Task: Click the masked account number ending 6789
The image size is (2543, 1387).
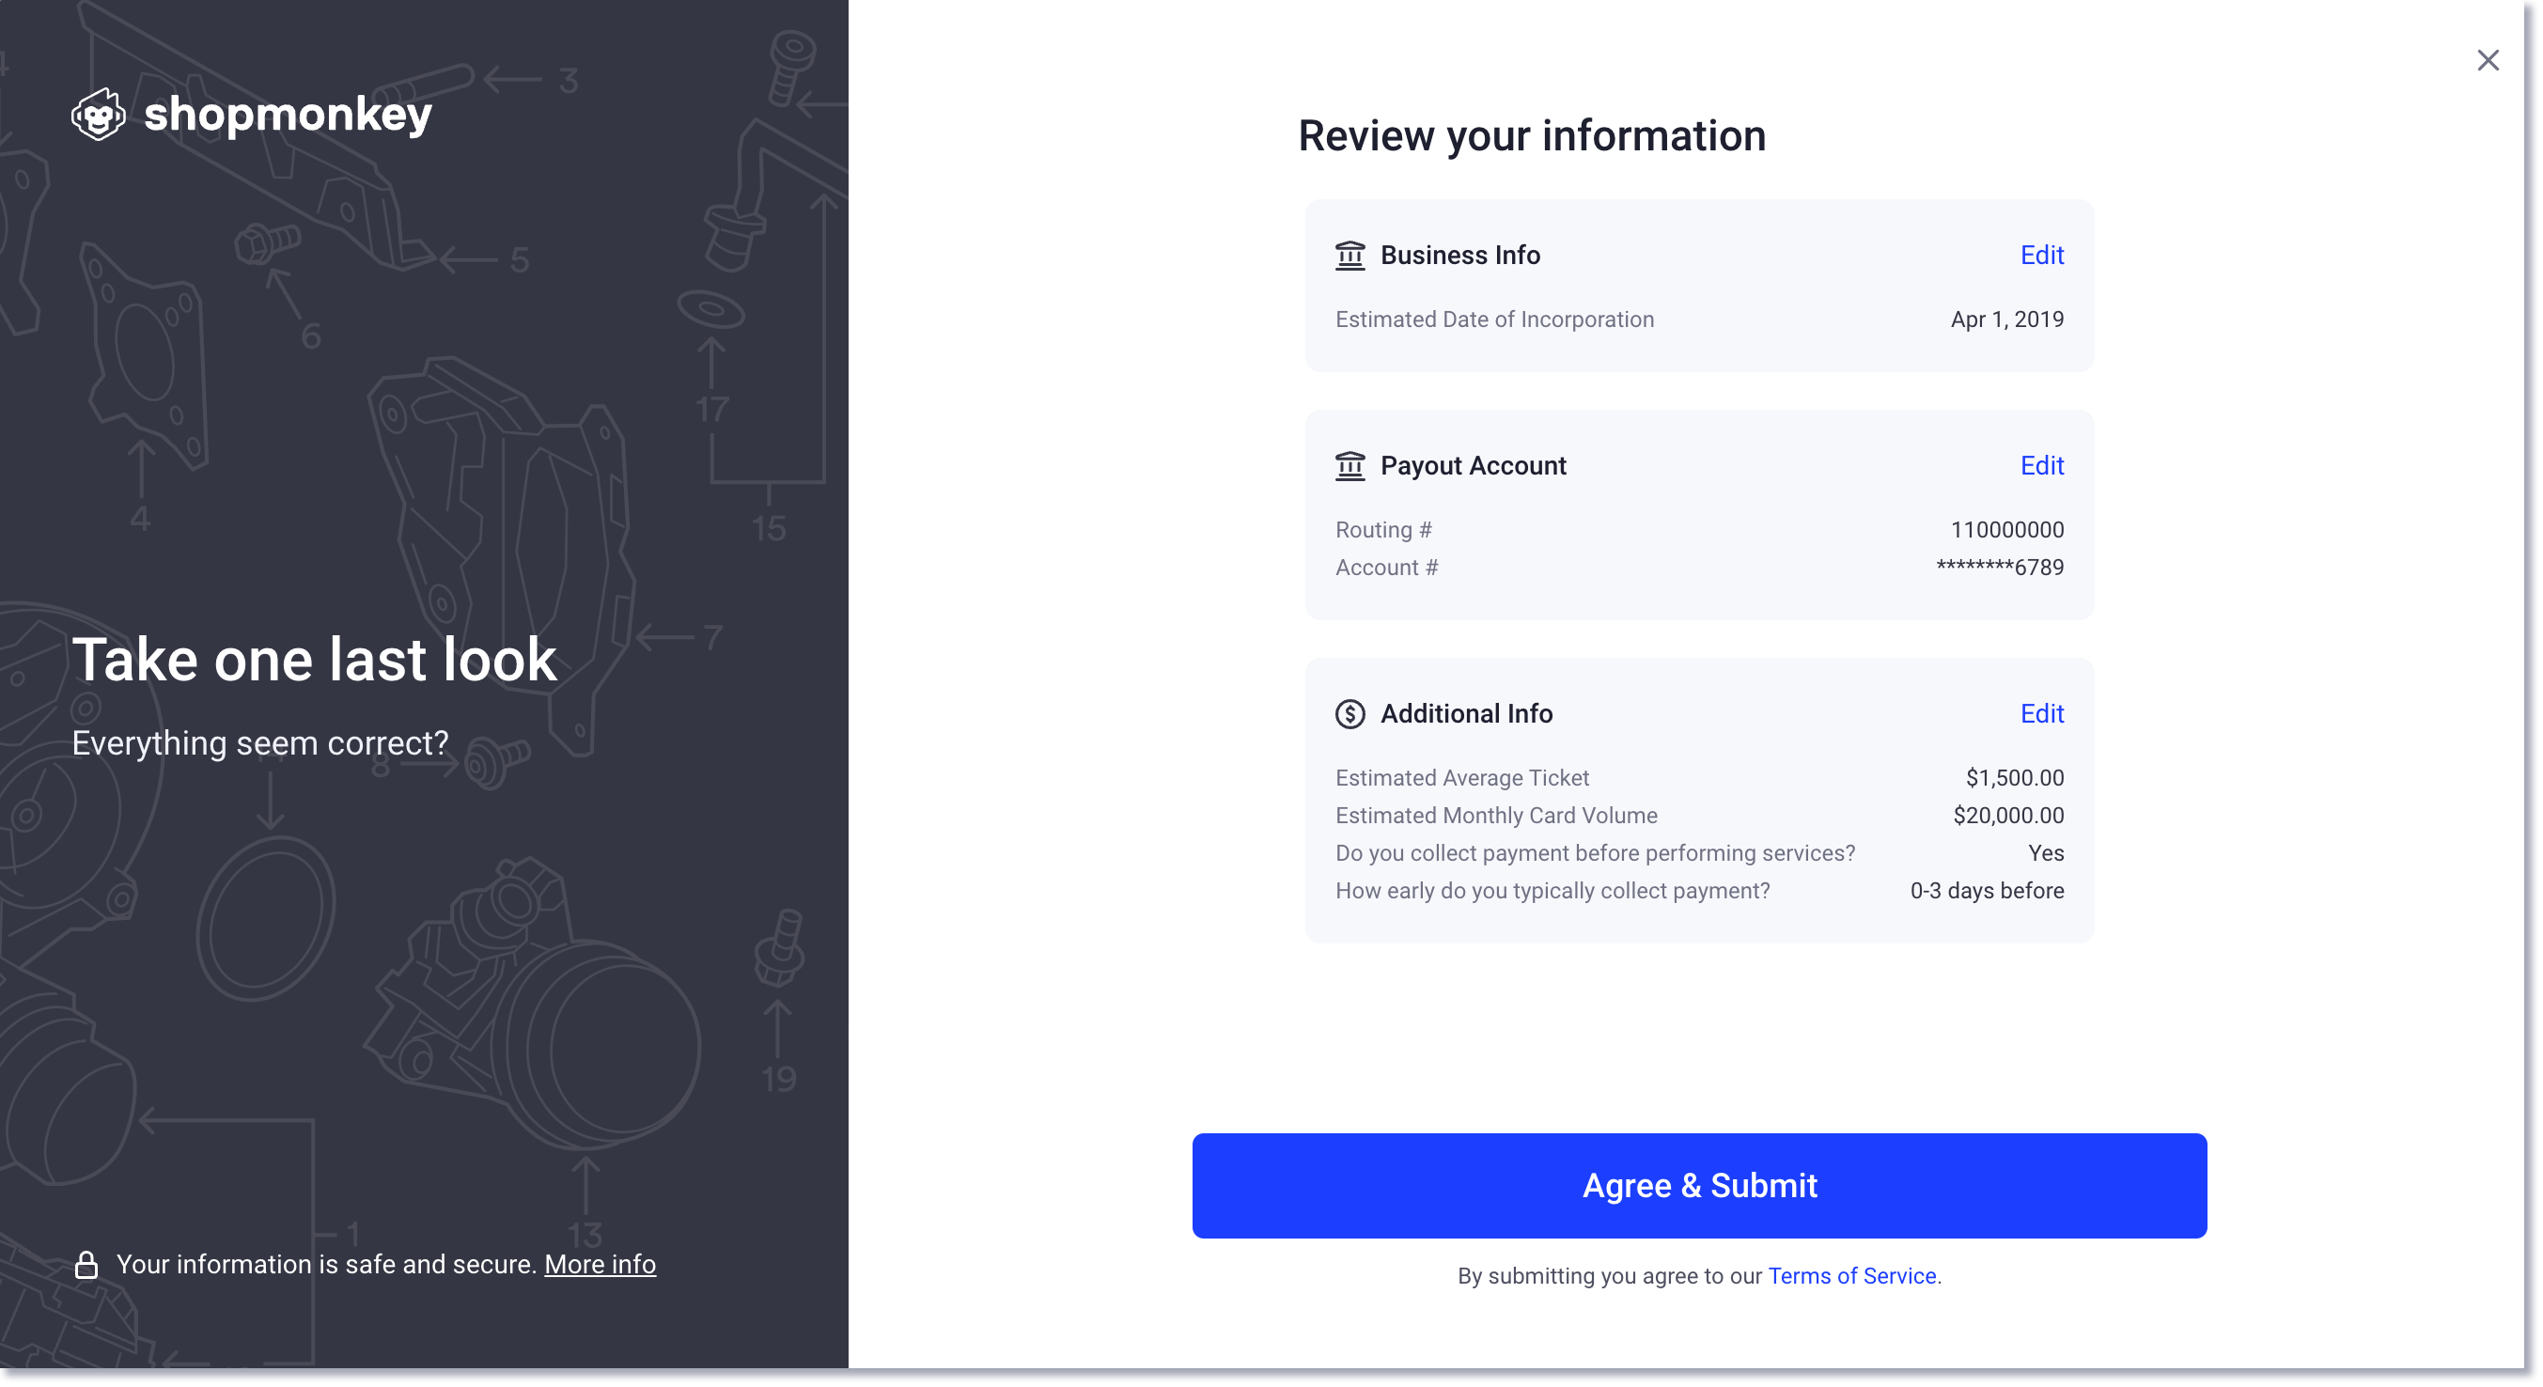Action: [2000, 568]
